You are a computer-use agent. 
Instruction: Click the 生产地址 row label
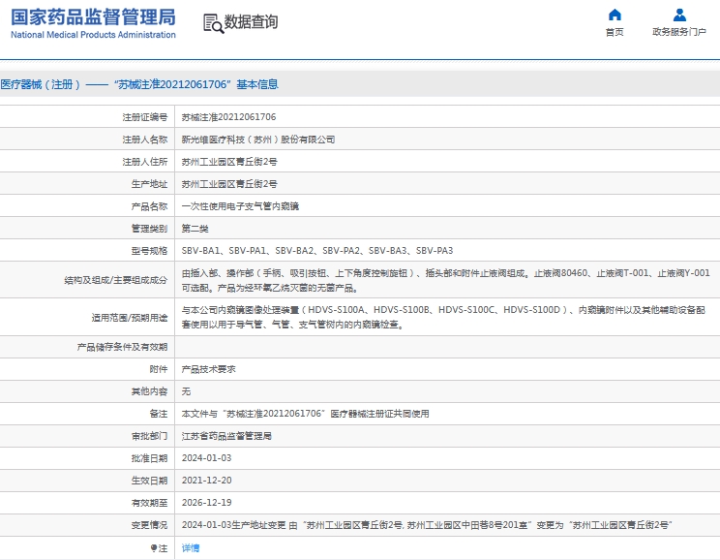(x=150, y=184)
